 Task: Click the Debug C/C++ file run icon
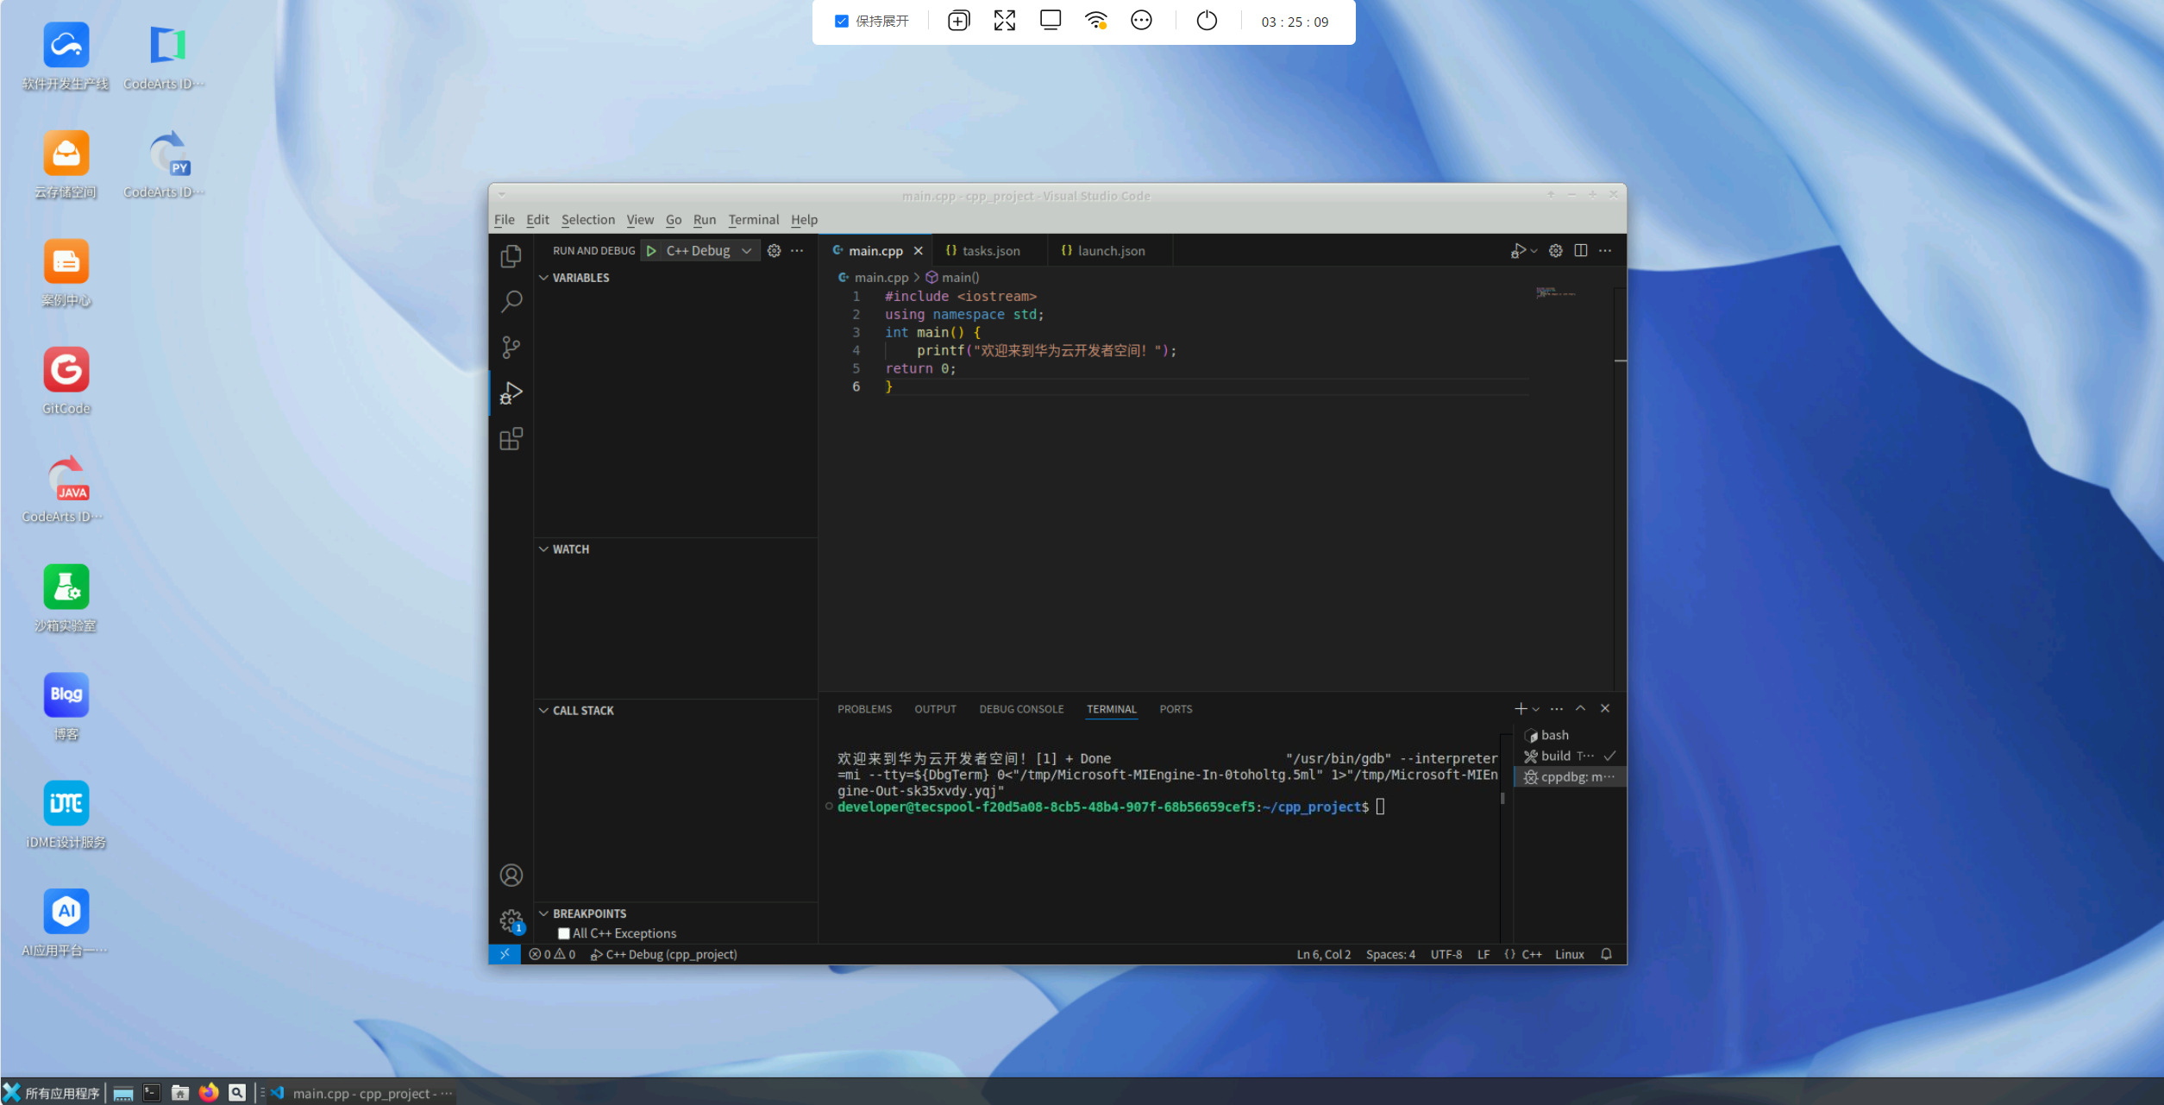coord(1518,251)
